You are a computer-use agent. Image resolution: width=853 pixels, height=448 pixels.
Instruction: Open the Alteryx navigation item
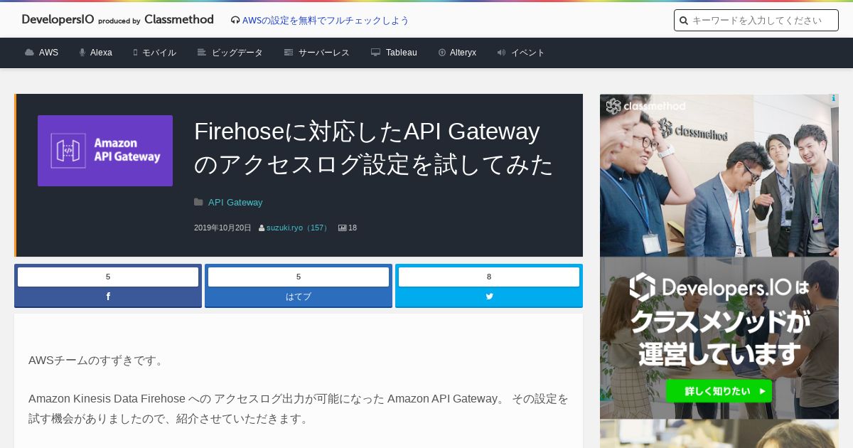tap(457, 53)
